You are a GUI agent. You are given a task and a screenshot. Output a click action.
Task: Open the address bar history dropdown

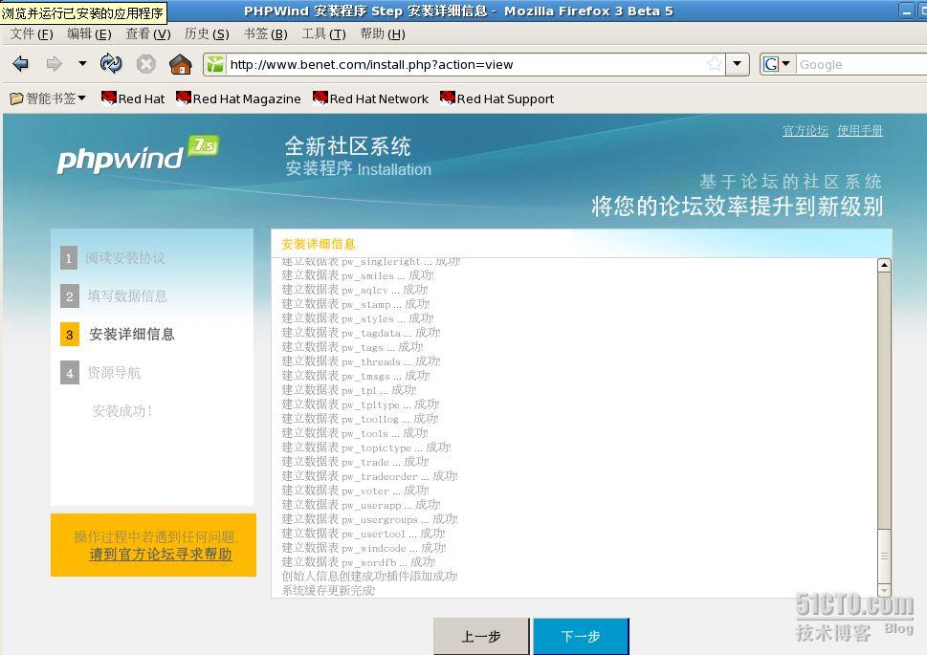pos(738,64)
